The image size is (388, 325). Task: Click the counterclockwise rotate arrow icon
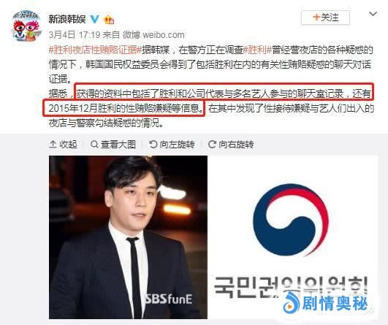tap(153, 144)
